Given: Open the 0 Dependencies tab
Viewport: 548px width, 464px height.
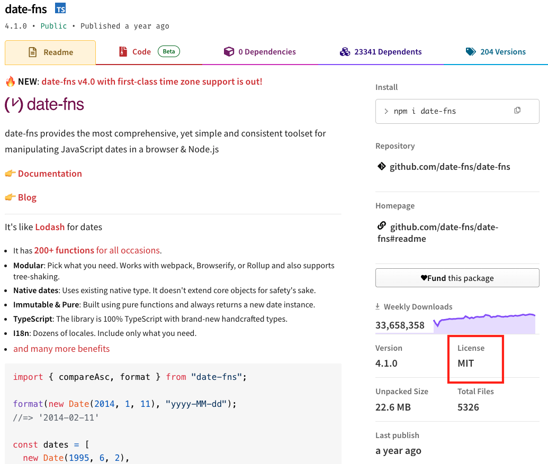Looking at the screenshot, I should [x=259, y=52].
